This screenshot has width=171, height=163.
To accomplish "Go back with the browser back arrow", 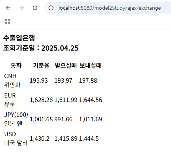I will pyautogui.click(x=8, y=8).
